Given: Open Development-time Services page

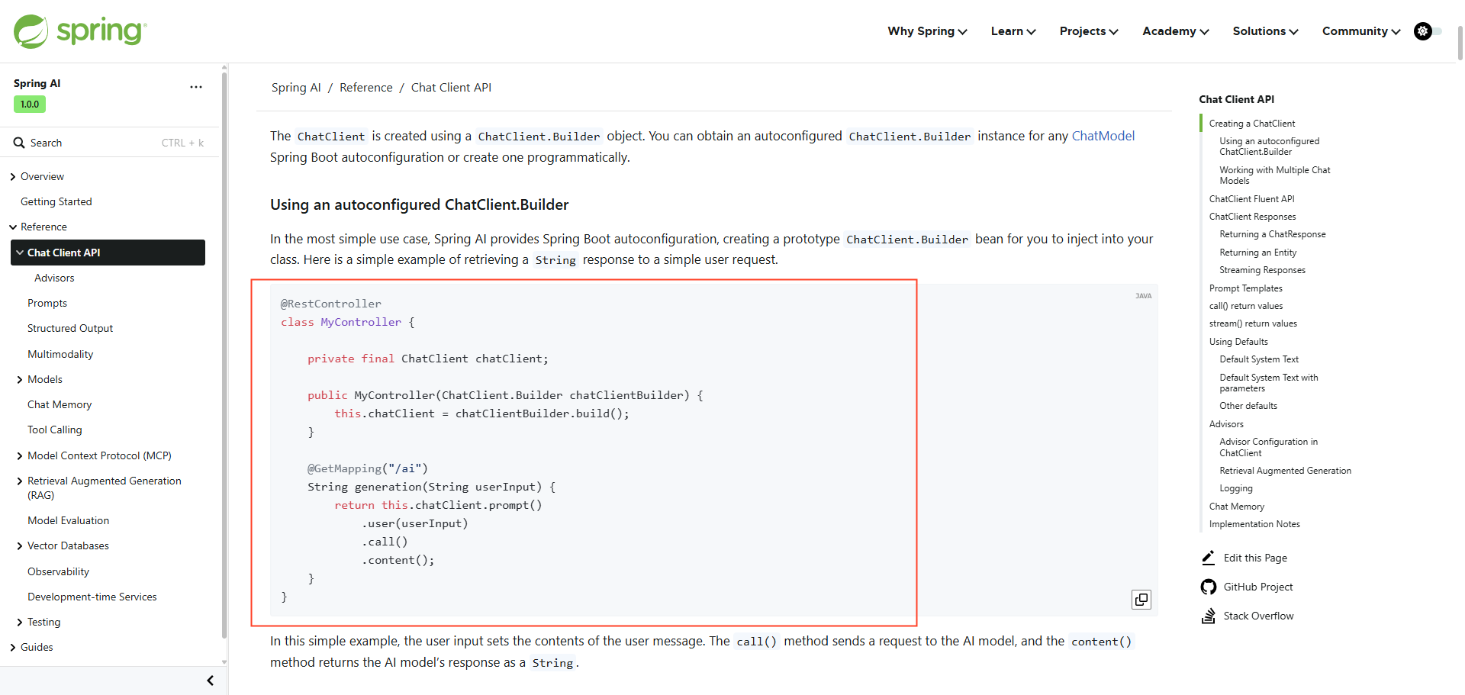Looking at the screenshot, I should pyautogui.click(x=92, y=597).
